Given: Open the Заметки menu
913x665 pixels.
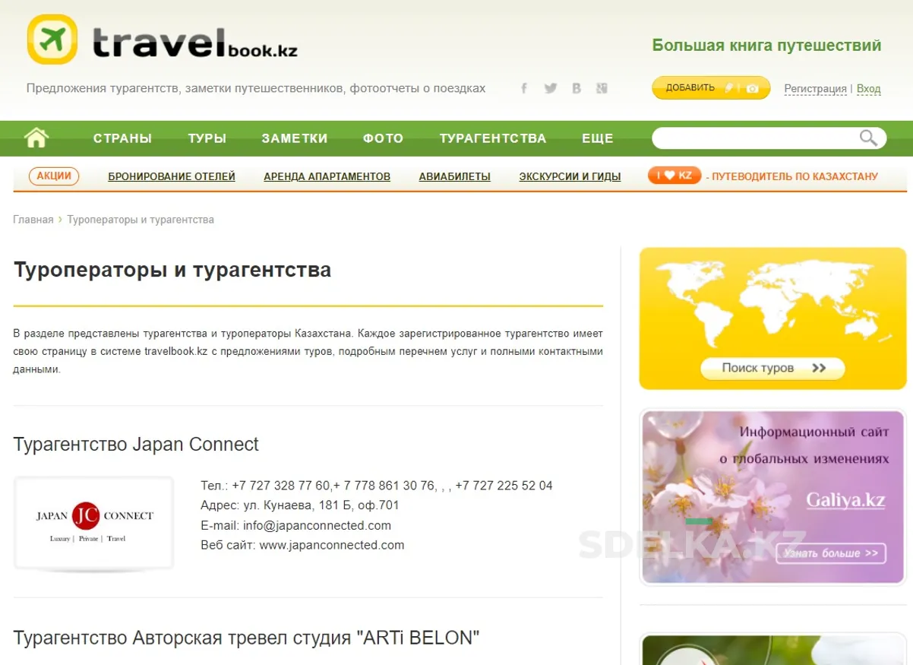Looking at the screenshot, I should (x=295, y=138).
